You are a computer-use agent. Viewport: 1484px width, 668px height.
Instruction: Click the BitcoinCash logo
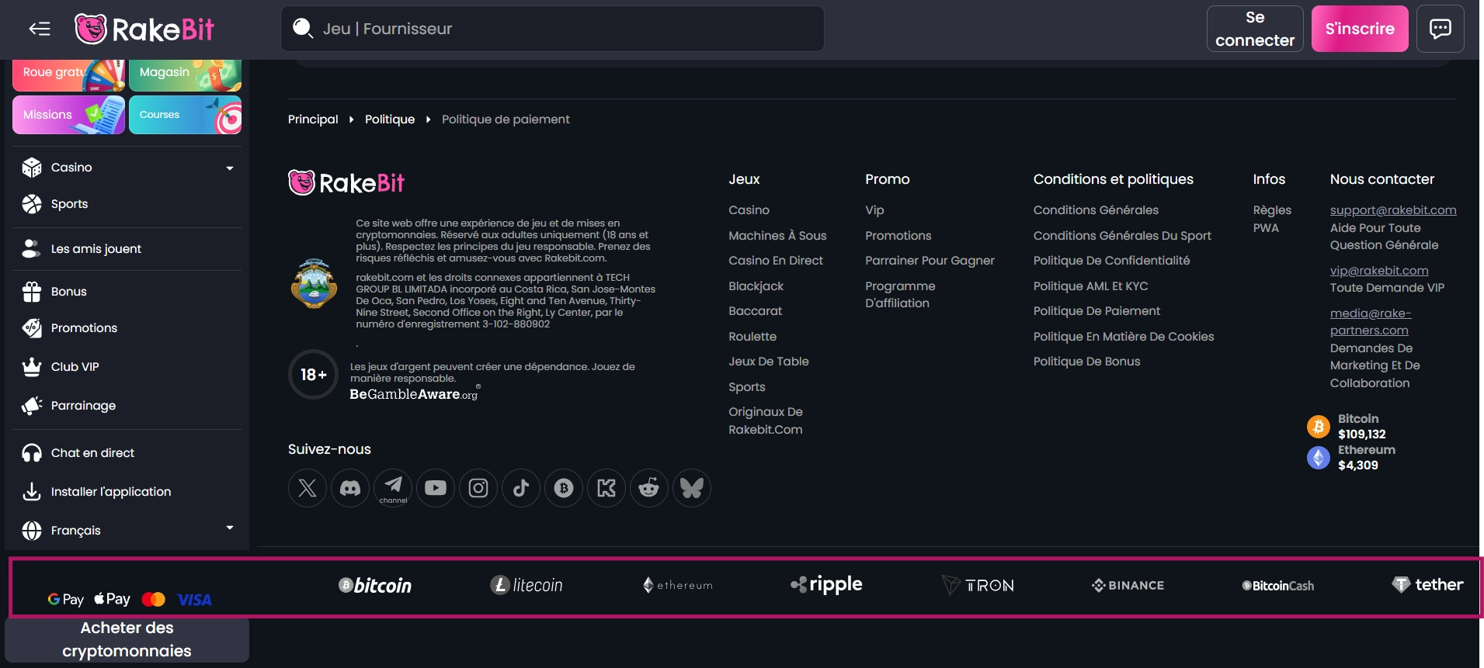click(1278, 586)
